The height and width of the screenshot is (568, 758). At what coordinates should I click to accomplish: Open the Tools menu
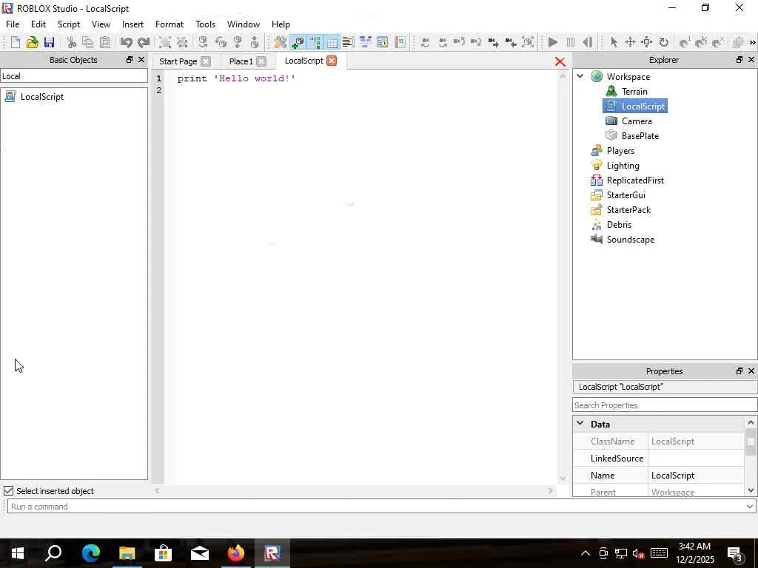coord(206,24)
